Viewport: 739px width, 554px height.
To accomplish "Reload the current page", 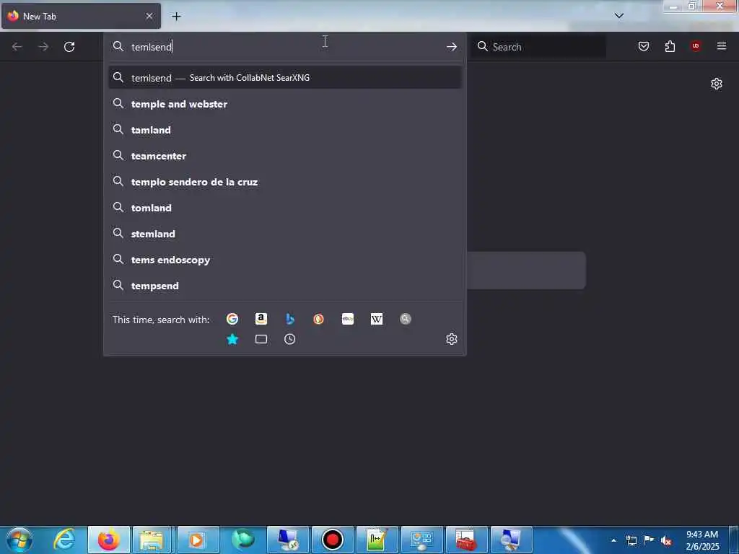I will point(69,47).
